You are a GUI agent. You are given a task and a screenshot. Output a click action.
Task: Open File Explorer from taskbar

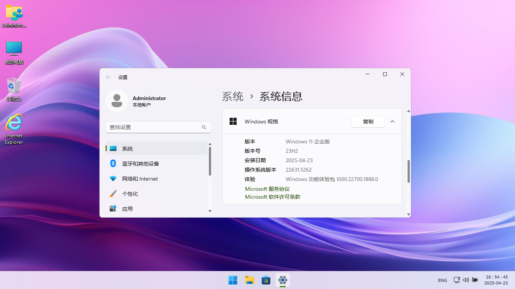tap(249, 280)
